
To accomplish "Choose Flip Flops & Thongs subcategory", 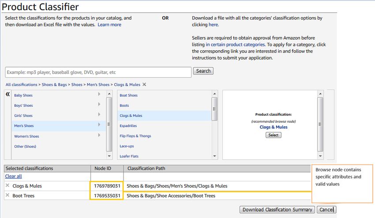I will 135,136.
